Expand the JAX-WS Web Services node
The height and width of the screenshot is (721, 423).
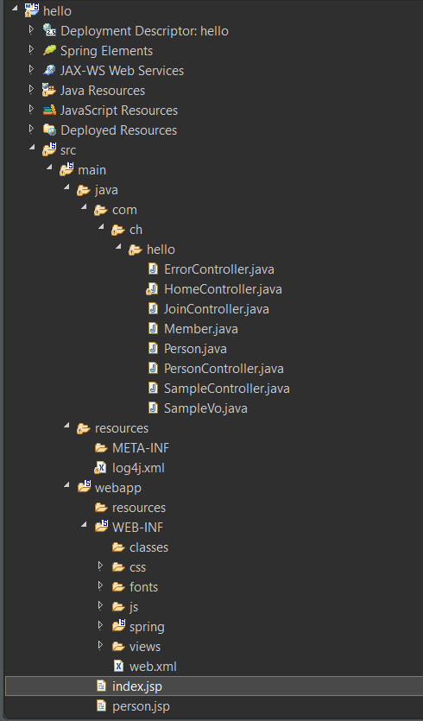tap(32, 69)
